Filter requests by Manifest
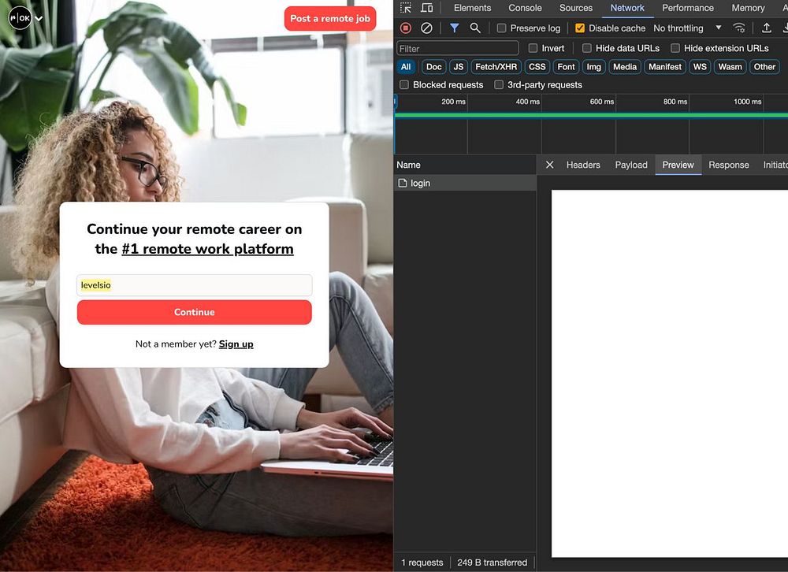Screen dimensions: 788x572 coord(665,67)
